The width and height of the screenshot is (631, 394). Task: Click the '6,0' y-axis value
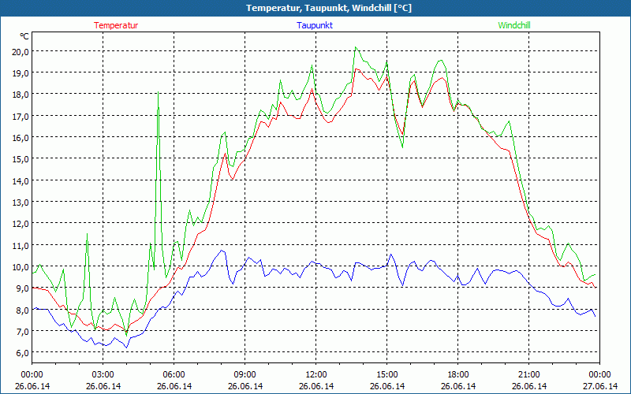pos(22,352)
